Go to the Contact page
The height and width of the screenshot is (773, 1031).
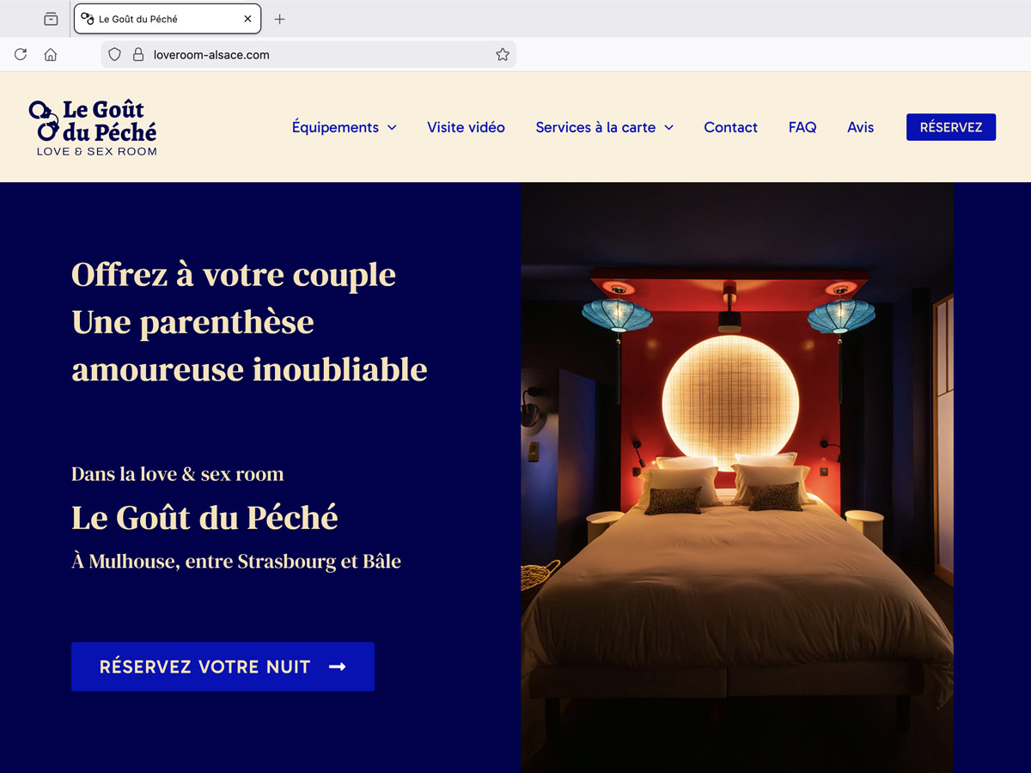[730, 127]
